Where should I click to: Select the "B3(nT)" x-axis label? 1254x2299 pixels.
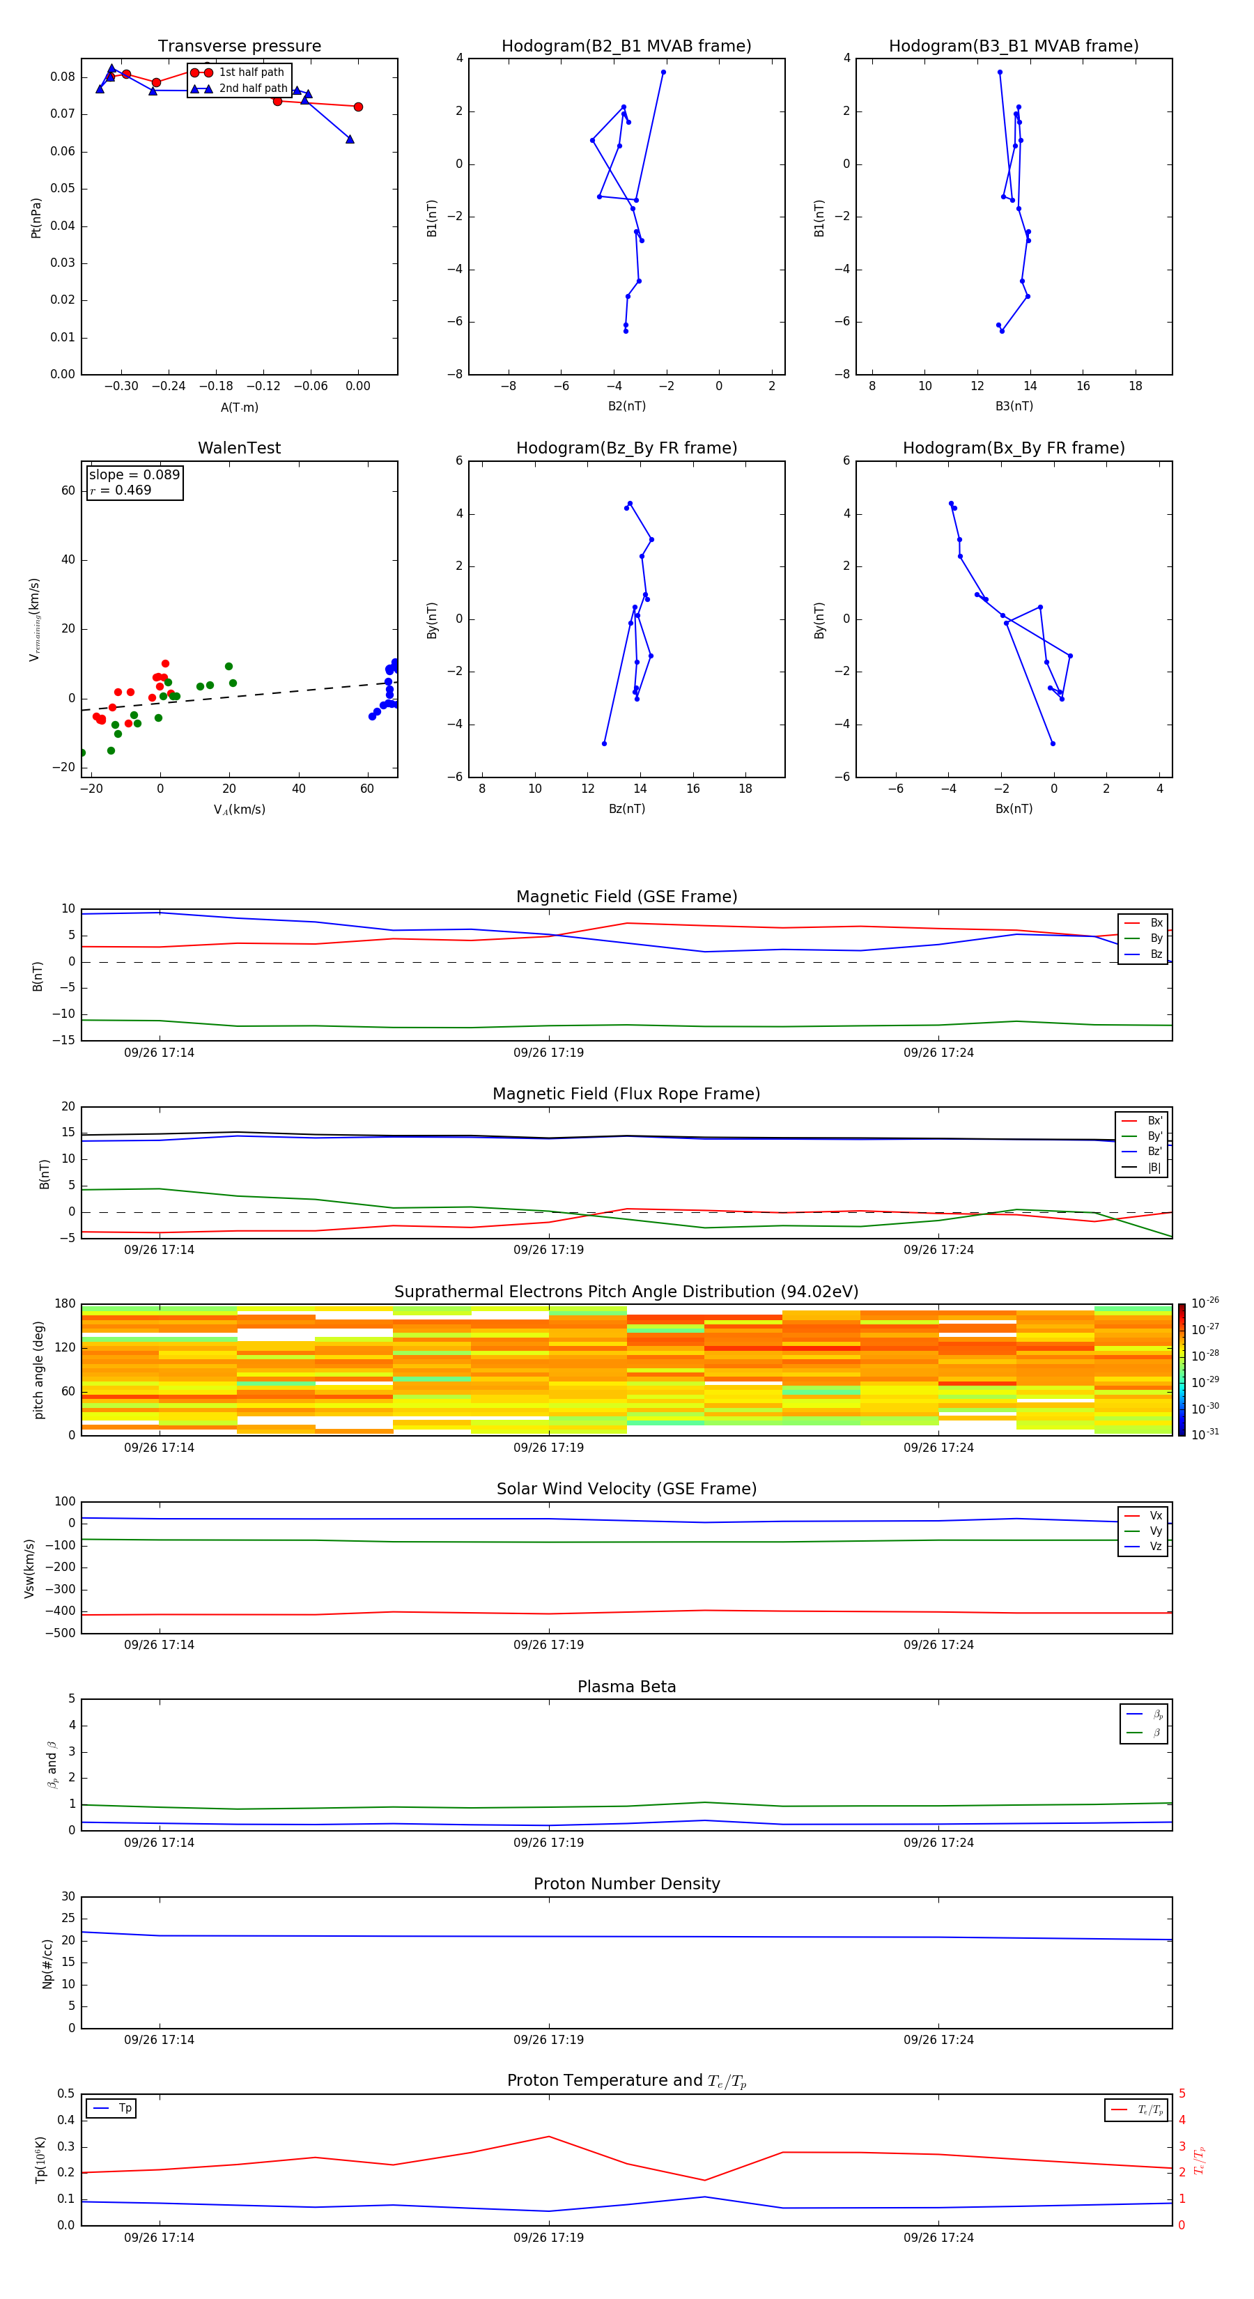[1014, 406]
